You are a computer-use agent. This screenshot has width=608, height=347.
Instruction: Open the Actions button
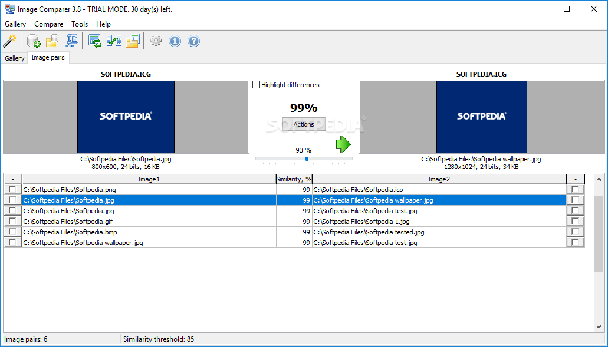click(304, 124)
